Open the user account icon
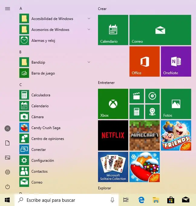The height and width of the screenshot is (206, 196). pos(8,128)
